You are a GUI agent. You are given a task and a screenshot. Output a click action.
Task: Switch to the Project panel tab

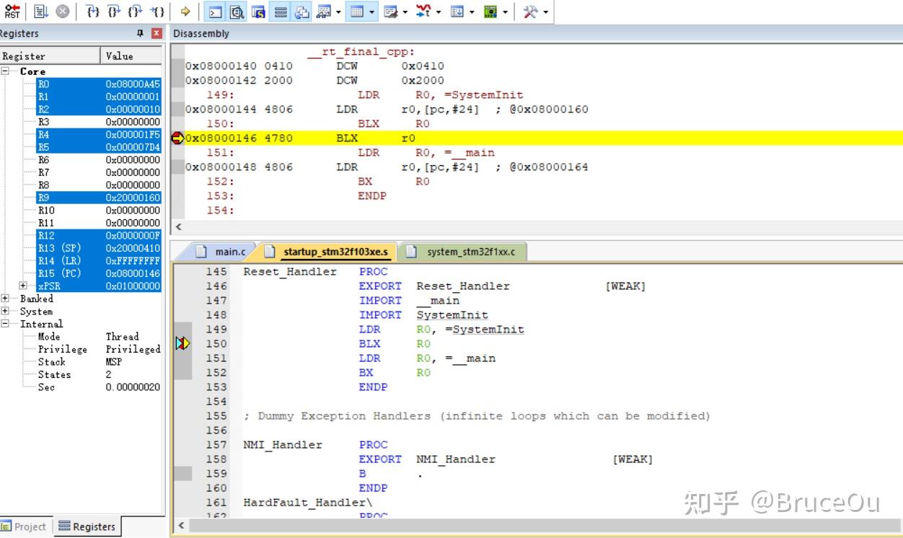[24, 526]
